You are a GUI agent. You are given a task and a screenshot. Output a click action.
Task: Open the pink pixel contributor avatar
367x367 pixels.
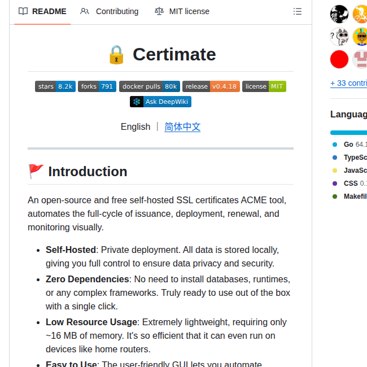tap(360, 59)
